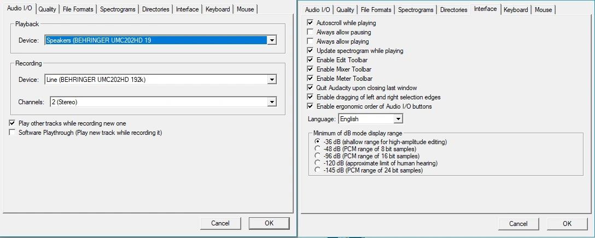Open the Recording Device dropdown list

(x=272, y=80)
